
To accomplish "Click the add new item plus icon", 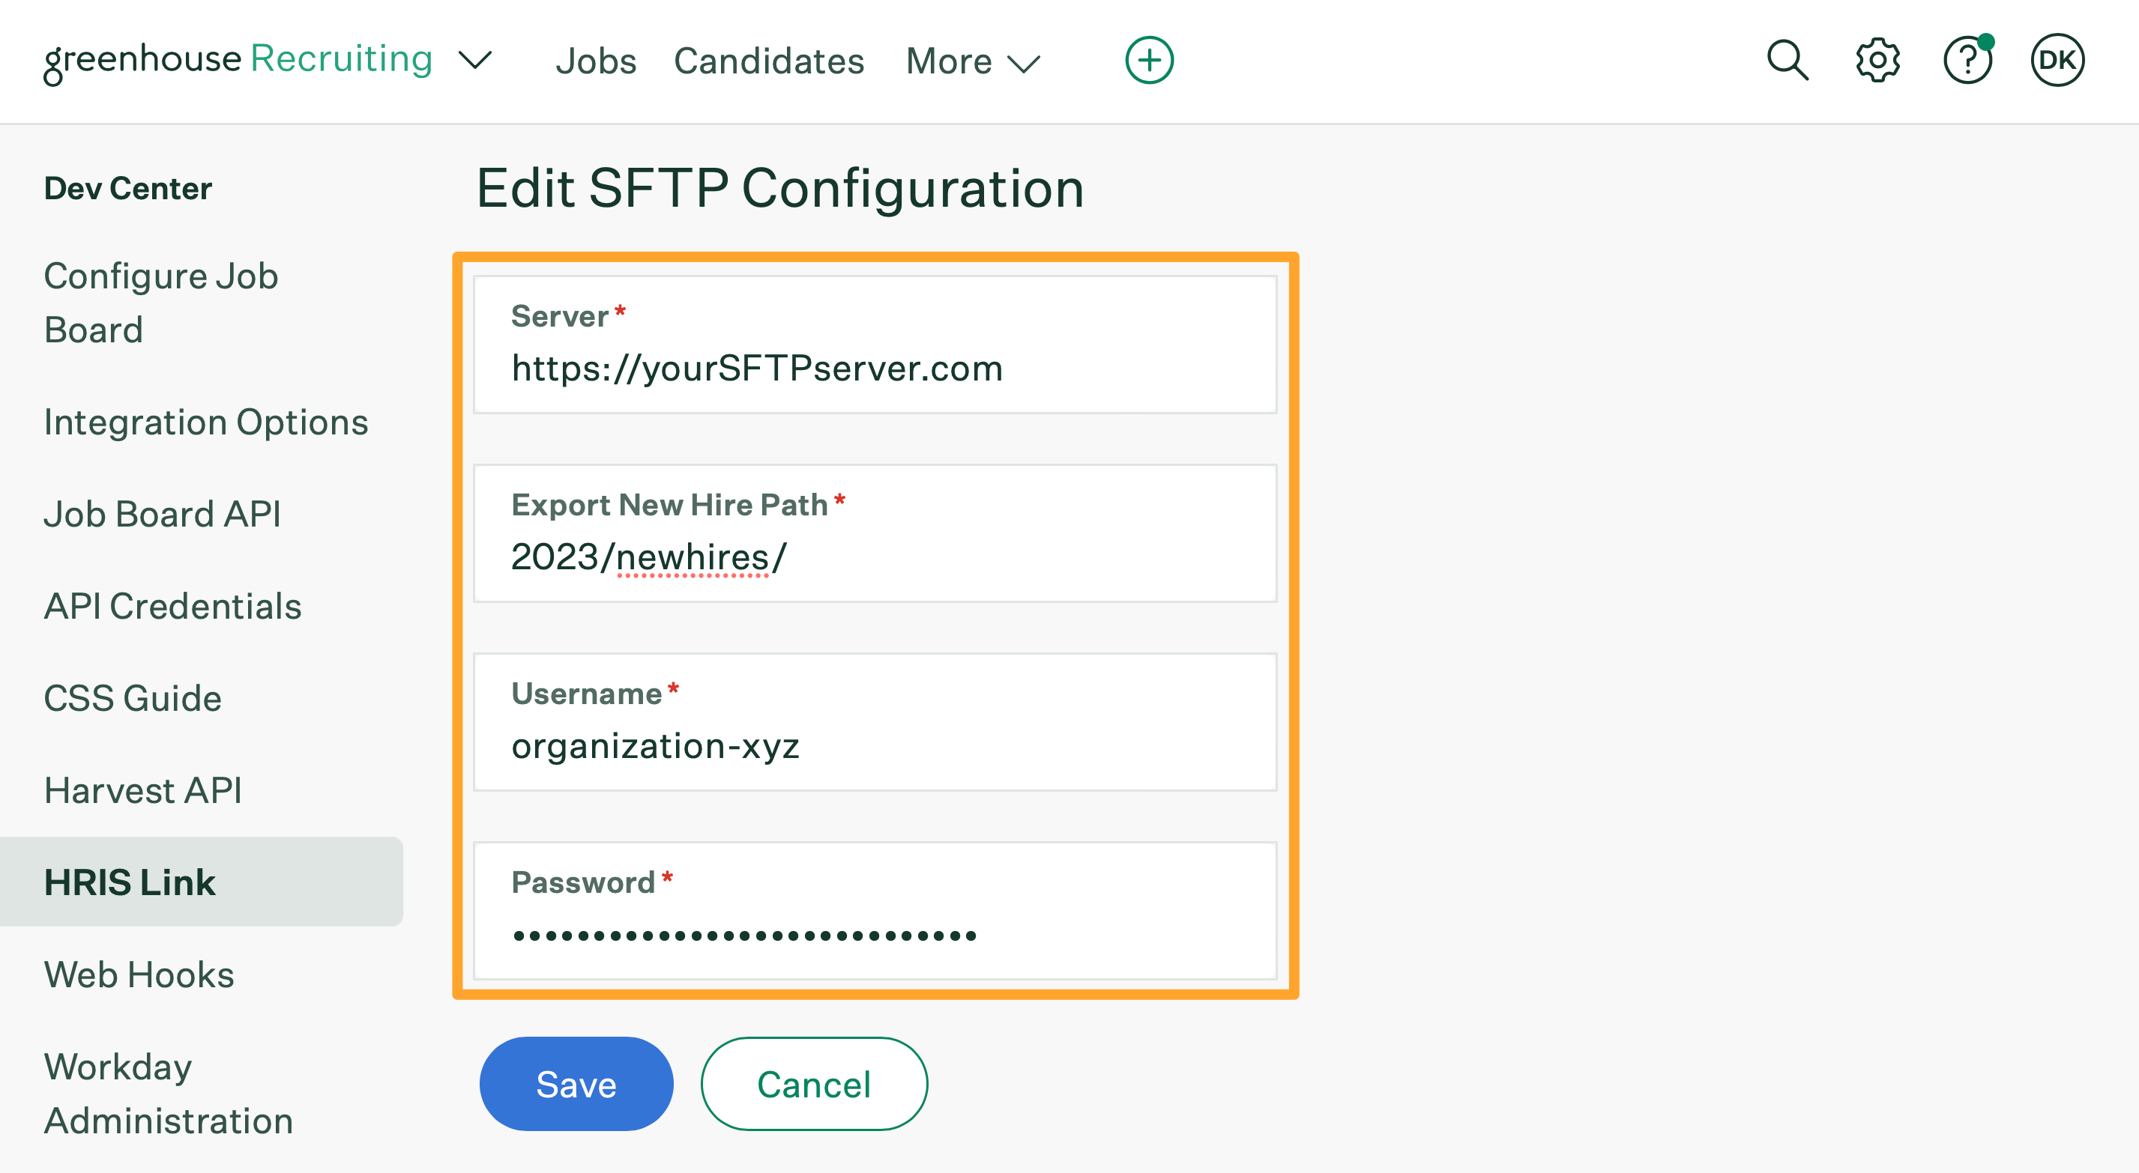I will [x=1149, y=61].
